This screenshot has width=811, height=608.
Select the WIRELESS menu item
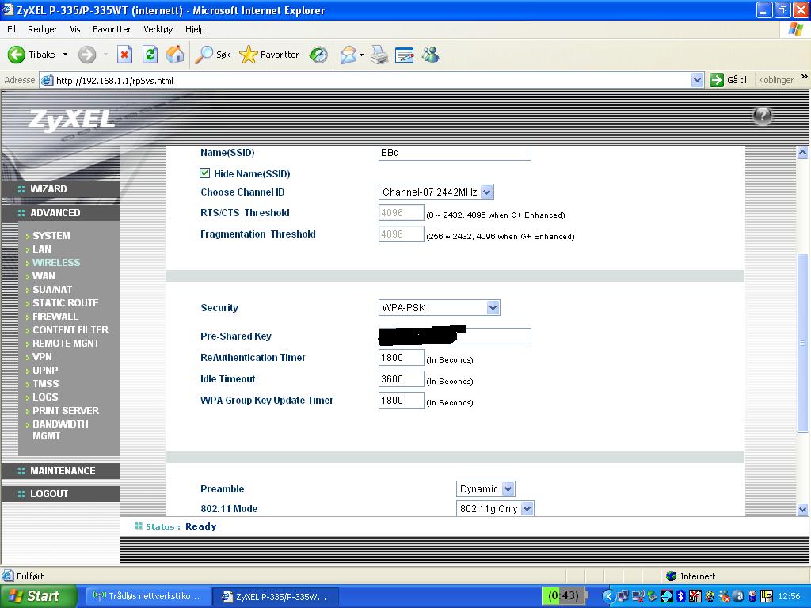[x=56, y=263]
